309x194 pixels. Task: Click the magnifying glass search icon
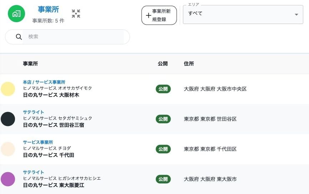(19, 37)
